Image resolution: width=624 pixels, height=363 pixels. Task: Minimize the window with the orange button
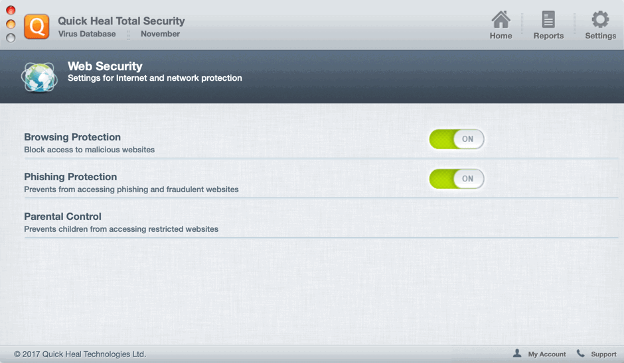pos(11,24)
